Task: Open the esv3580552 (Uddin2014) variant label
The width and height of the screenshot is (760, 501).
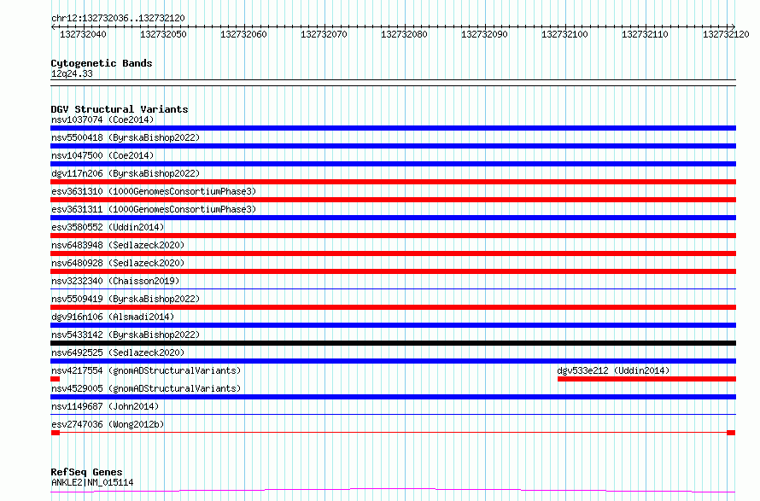Action: [x=108, y=227]
